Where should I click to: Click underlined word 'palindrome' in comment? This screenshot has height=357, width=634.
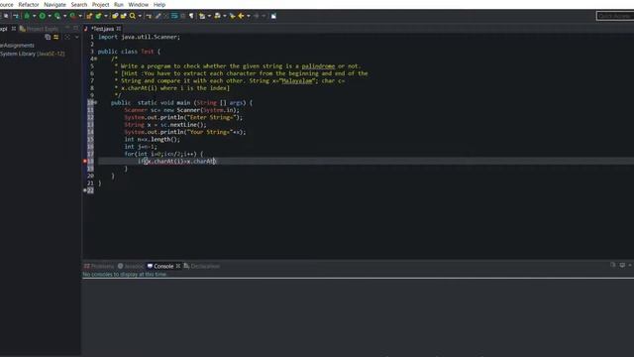point(318,66)
